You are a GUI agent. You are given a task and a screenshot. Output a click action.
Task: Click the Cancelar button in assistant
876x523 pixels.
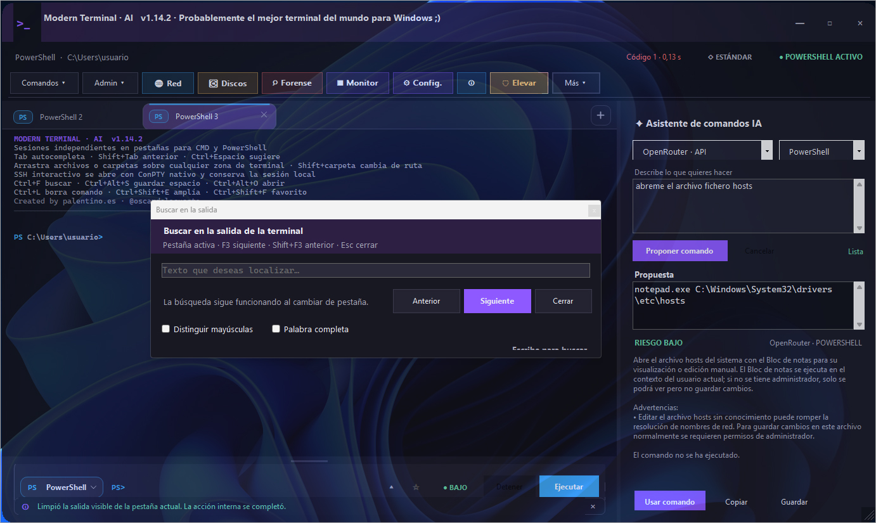pyautogui.click(x=759, y=251)
